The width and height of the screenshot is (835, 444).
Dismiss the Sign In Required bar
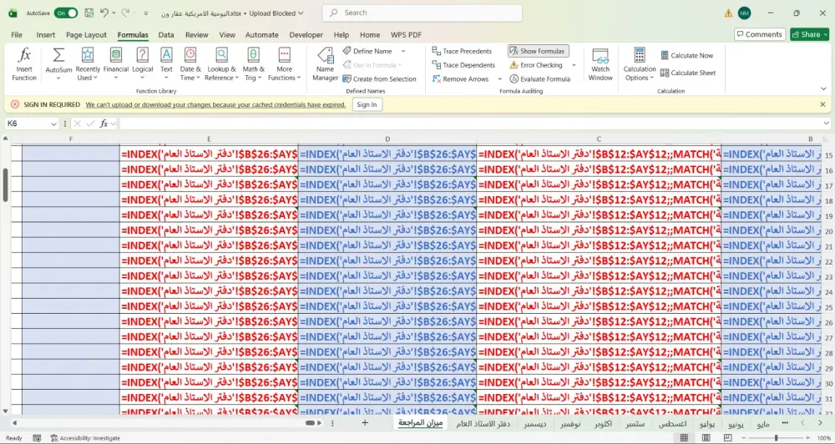[x=822, y=104]
